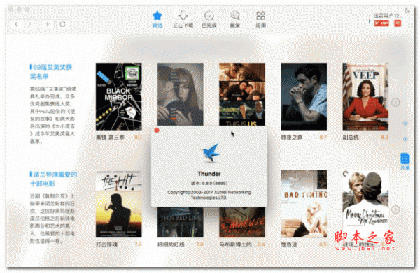Image resolution: width=420 pixels, height=273 pixels.
Task: Click the 艾美奖 description paragraph
Action: click(52, 115)
